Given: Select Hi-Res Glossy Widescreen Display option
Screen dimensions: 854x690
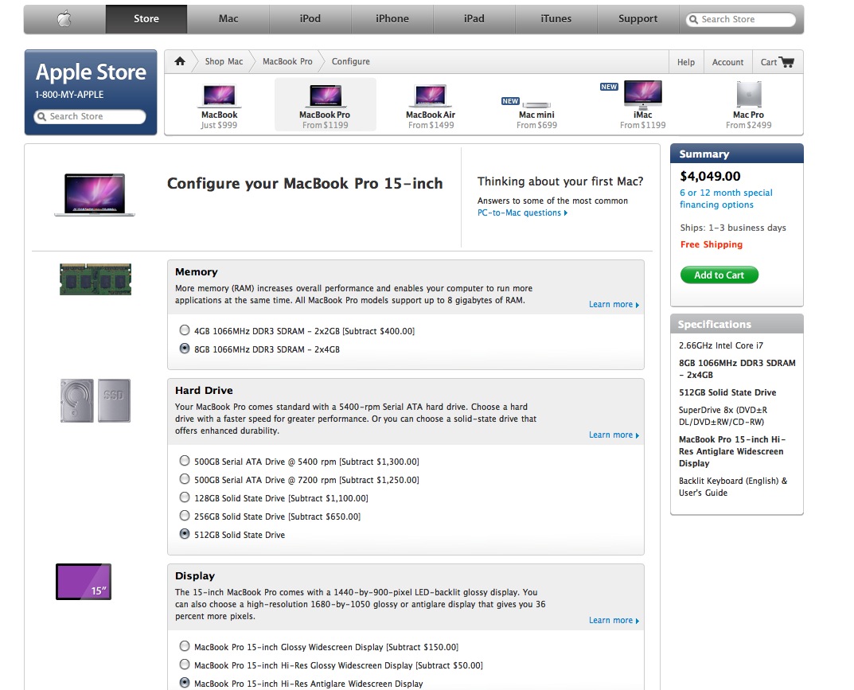Looking at the screenshot, I should click(x=185, y=665).
